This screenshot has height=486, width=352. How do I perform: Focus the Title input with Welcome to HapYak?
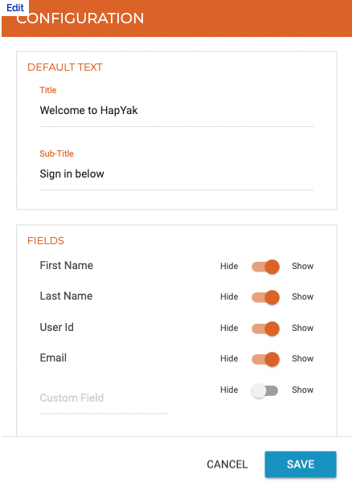tap(177, 111)
